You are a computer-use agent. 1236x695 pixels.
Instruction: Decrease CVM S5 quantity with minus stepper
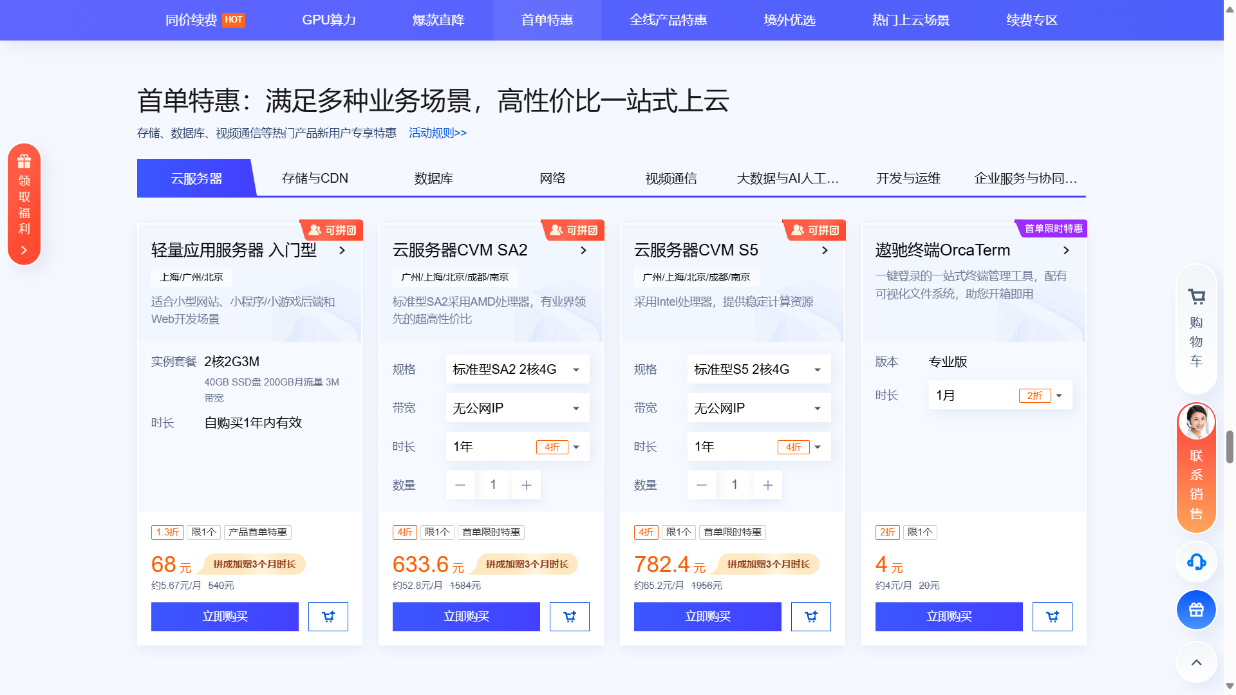(x=702, y=485)
